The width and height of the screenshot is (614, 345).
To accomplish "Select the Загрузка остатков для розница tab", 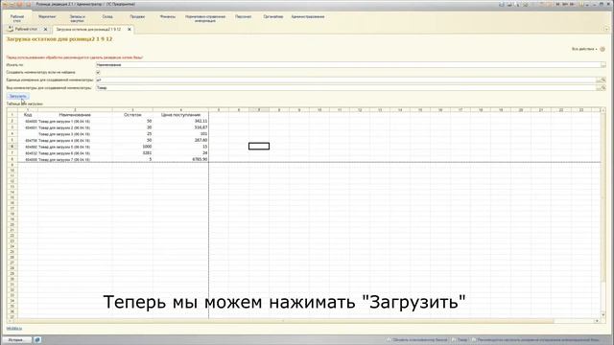I will (88, 30).
